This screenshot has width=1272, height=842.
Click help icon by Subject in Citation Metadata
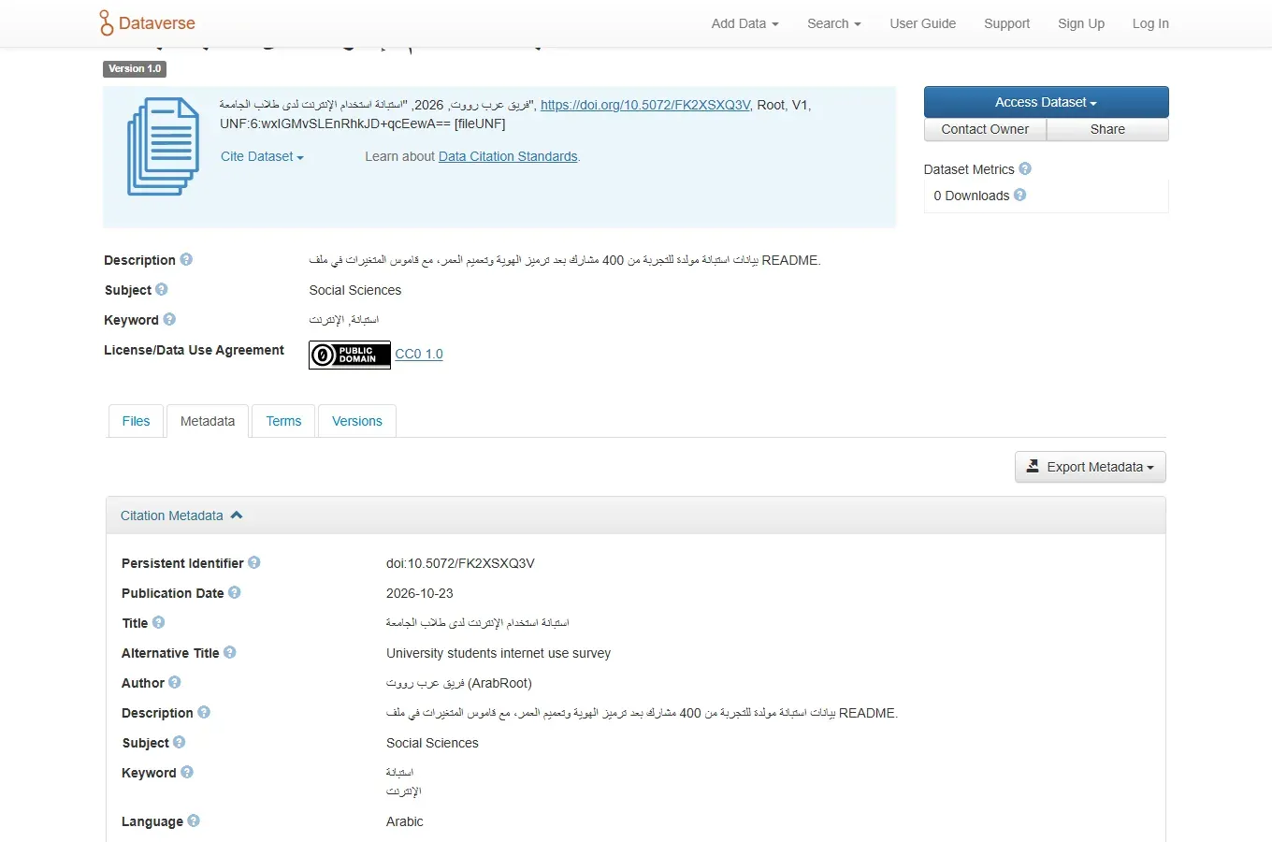(180, 742)
